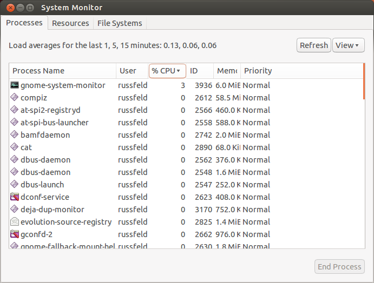
Task: Select the Processes tab
Action: pyautogui.click(x=24, y=23)
